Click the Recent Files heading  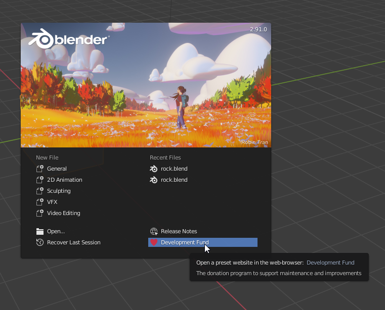point(165,158)
